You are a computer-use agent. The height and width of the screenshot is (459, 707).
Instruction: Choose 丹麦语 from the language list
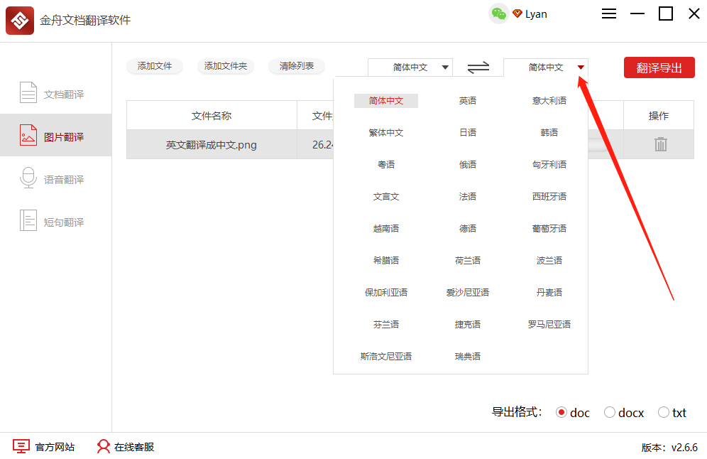[x=549, y=293]
